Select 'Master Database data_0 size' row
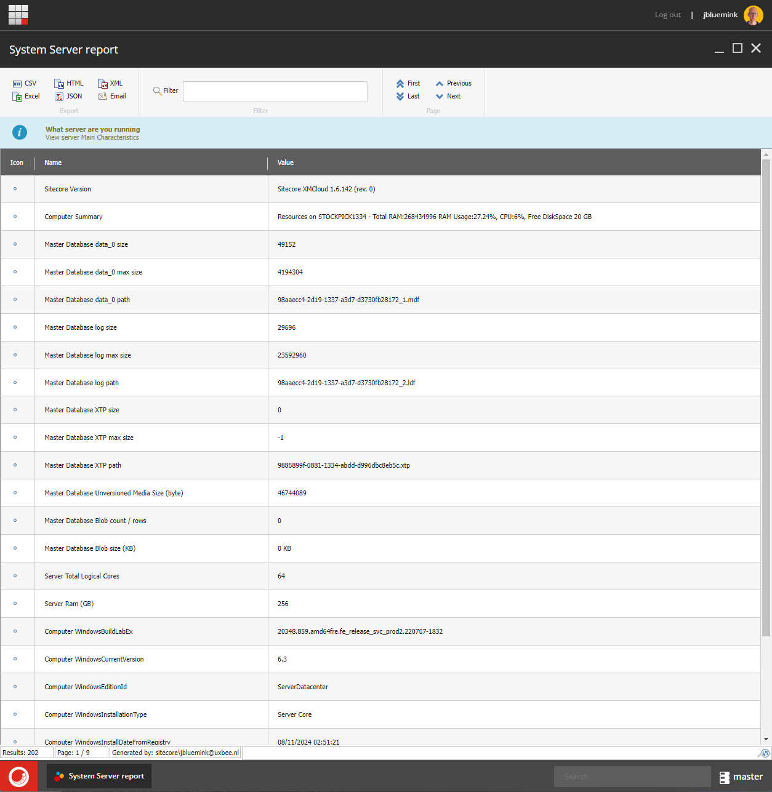The image size is (772, 792). click(380, 244)
